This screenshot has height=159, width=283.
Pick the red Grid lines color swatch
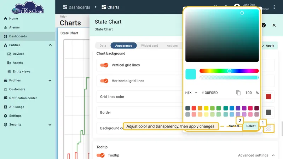click(268, 96)
